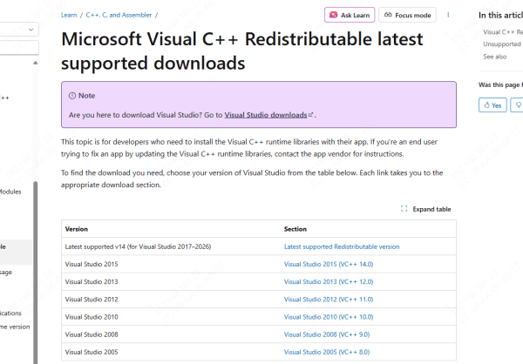Open the more actions vertical dots menu
The width and height of the screenshot is (523, 364).
(x=448, y=15)
